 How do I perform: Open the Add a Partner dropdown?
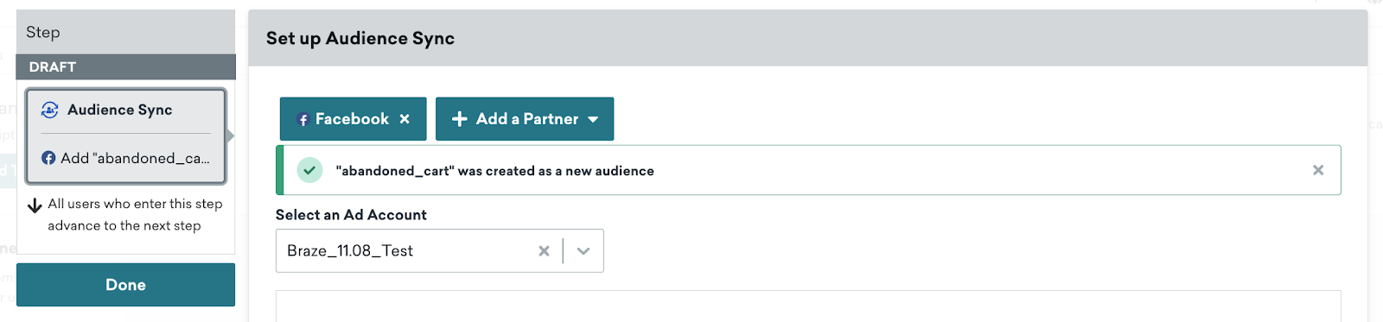525,119
